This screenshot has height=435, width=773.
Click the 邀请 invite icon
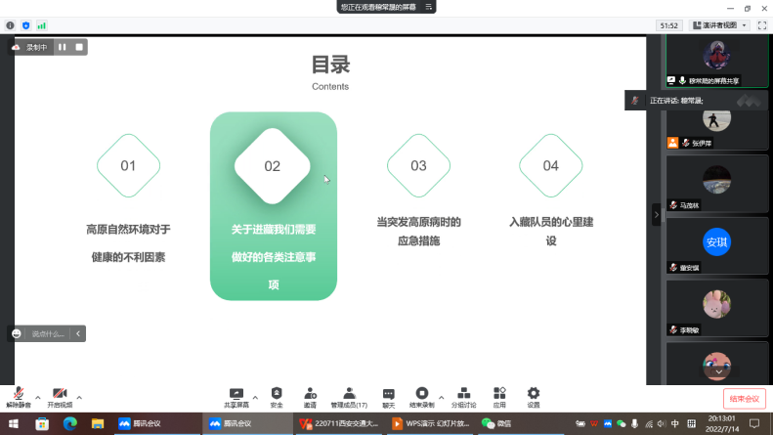coord(310,393)
